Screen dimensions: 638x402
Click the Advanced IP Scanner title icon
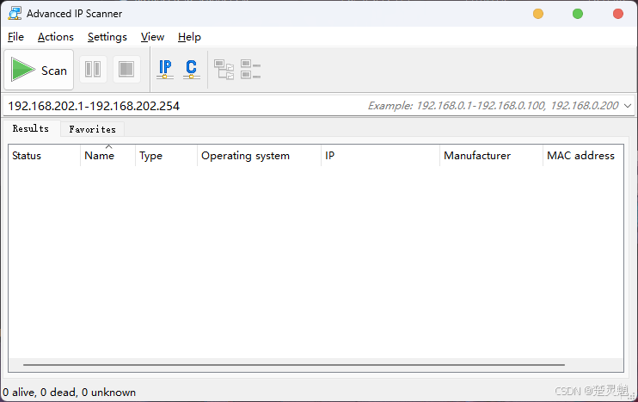[x=15, y=14]
